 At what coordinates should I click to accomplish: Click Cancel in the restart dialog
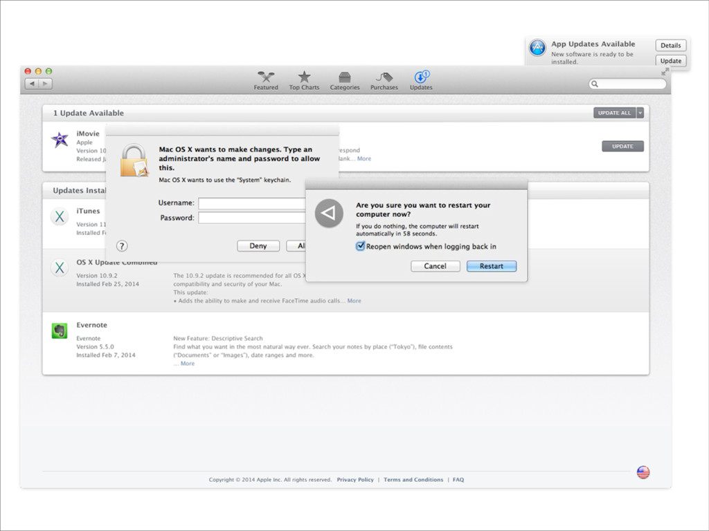(x=436, y=266)
